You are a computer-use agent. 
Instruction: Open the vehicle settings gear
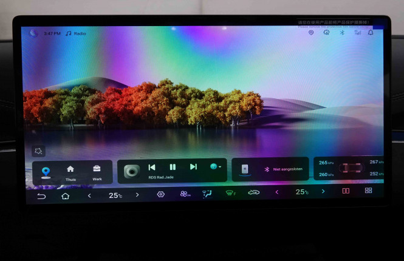pyautogui.click(x=161, y=194)
